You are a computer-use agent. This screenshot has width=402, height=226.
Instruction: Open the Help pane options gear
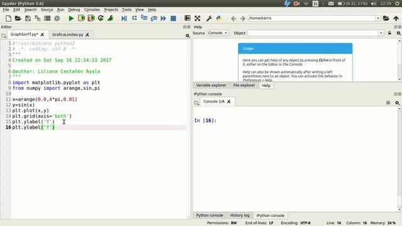[x=398, y=33]
